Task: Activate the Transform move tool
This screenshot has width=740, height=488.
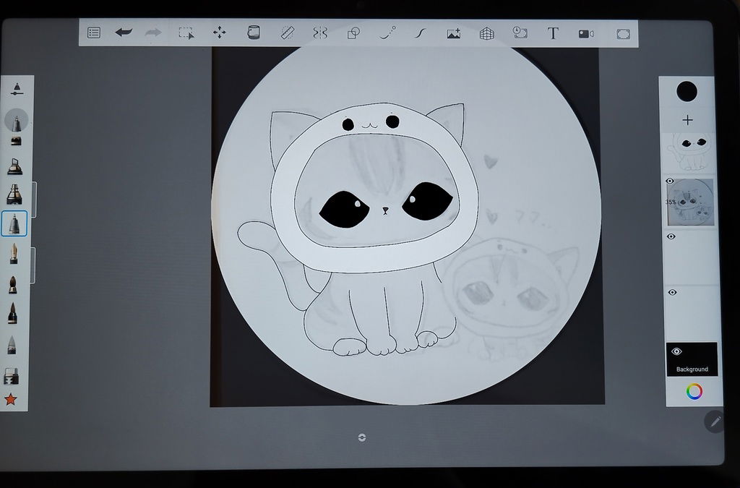Action: (219, 33)
